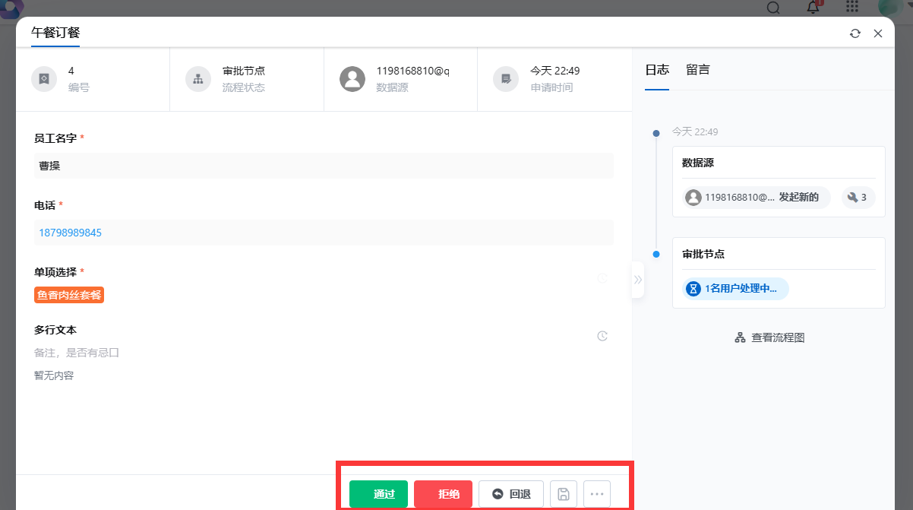Click the search magnifier in the top bar

772,8
